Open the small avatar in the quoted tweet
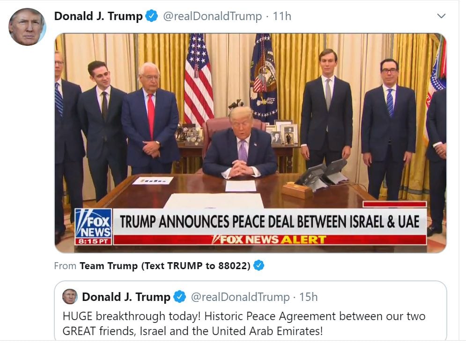This screenshot has height=343, width=466. click(70, 296)
